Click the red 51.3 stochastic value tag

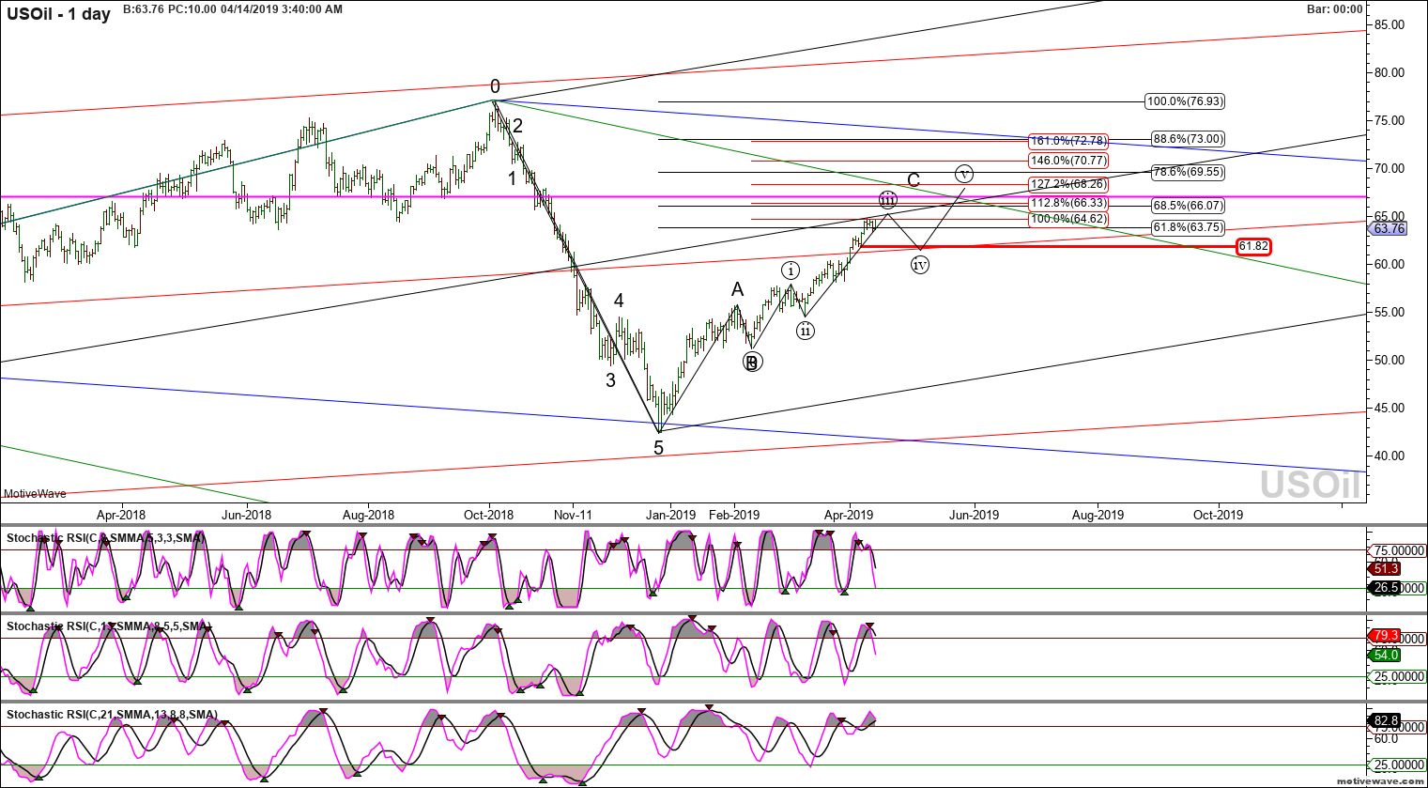tap(1386, 568)
